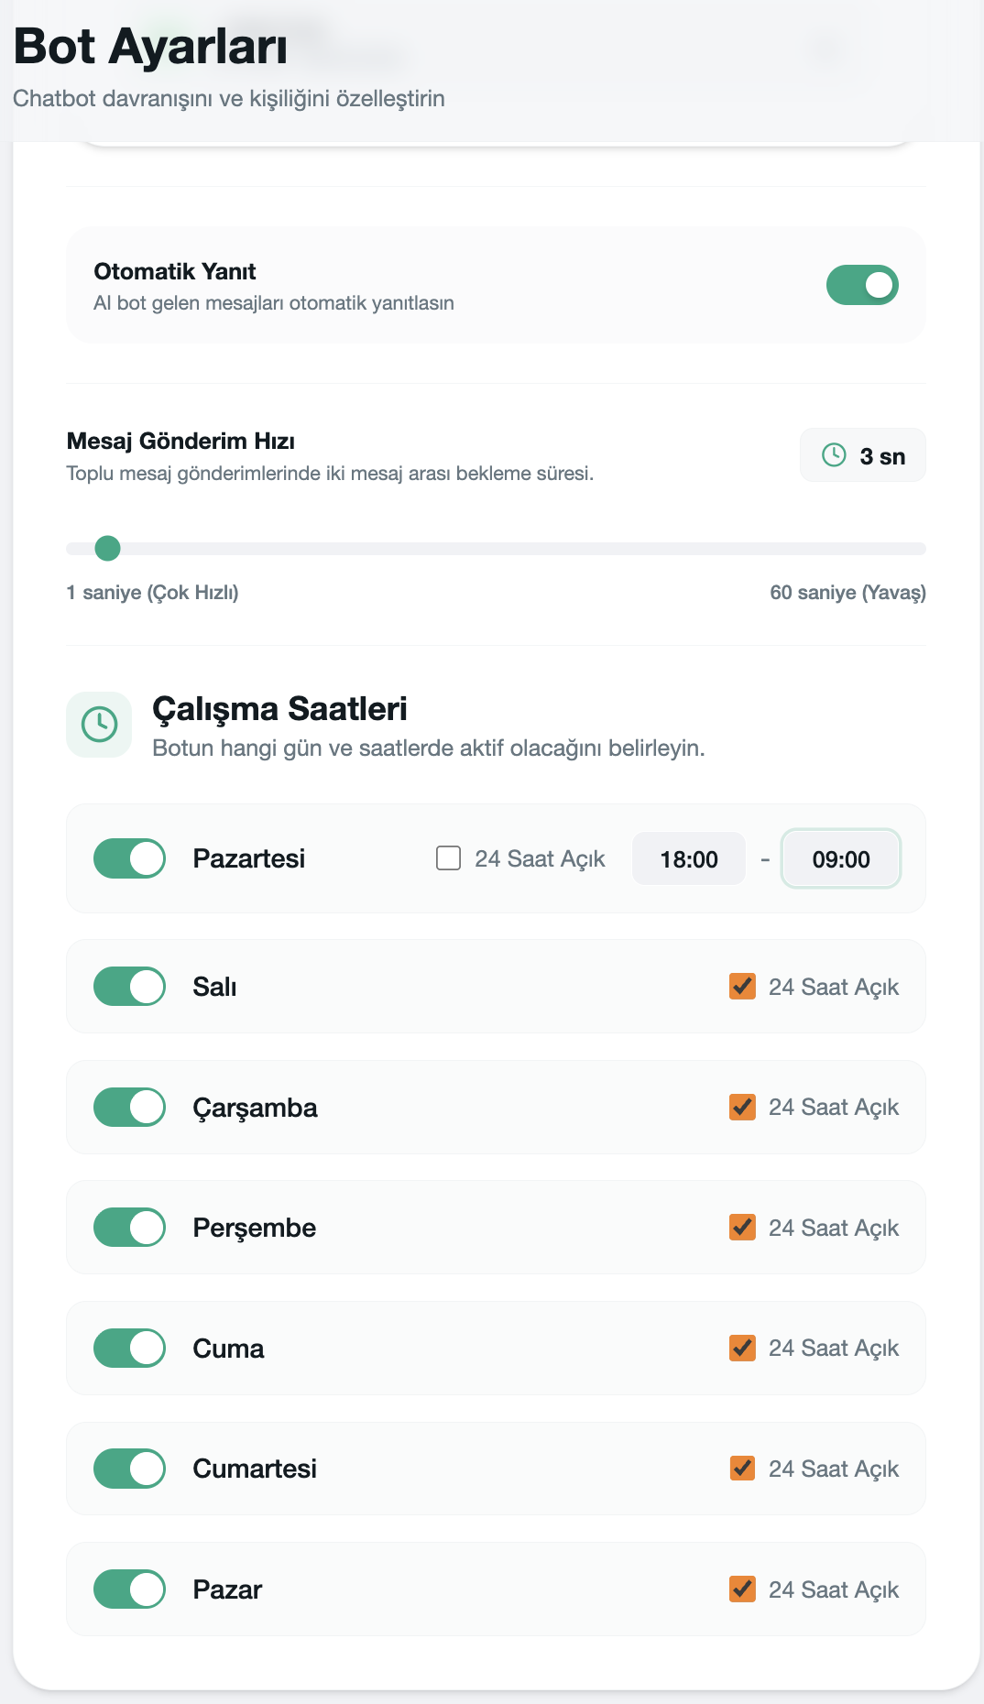This screenshot has width=984, height=1704.
Task: Click the clock icon in 3 sn badge
Action: pos(834,455)
